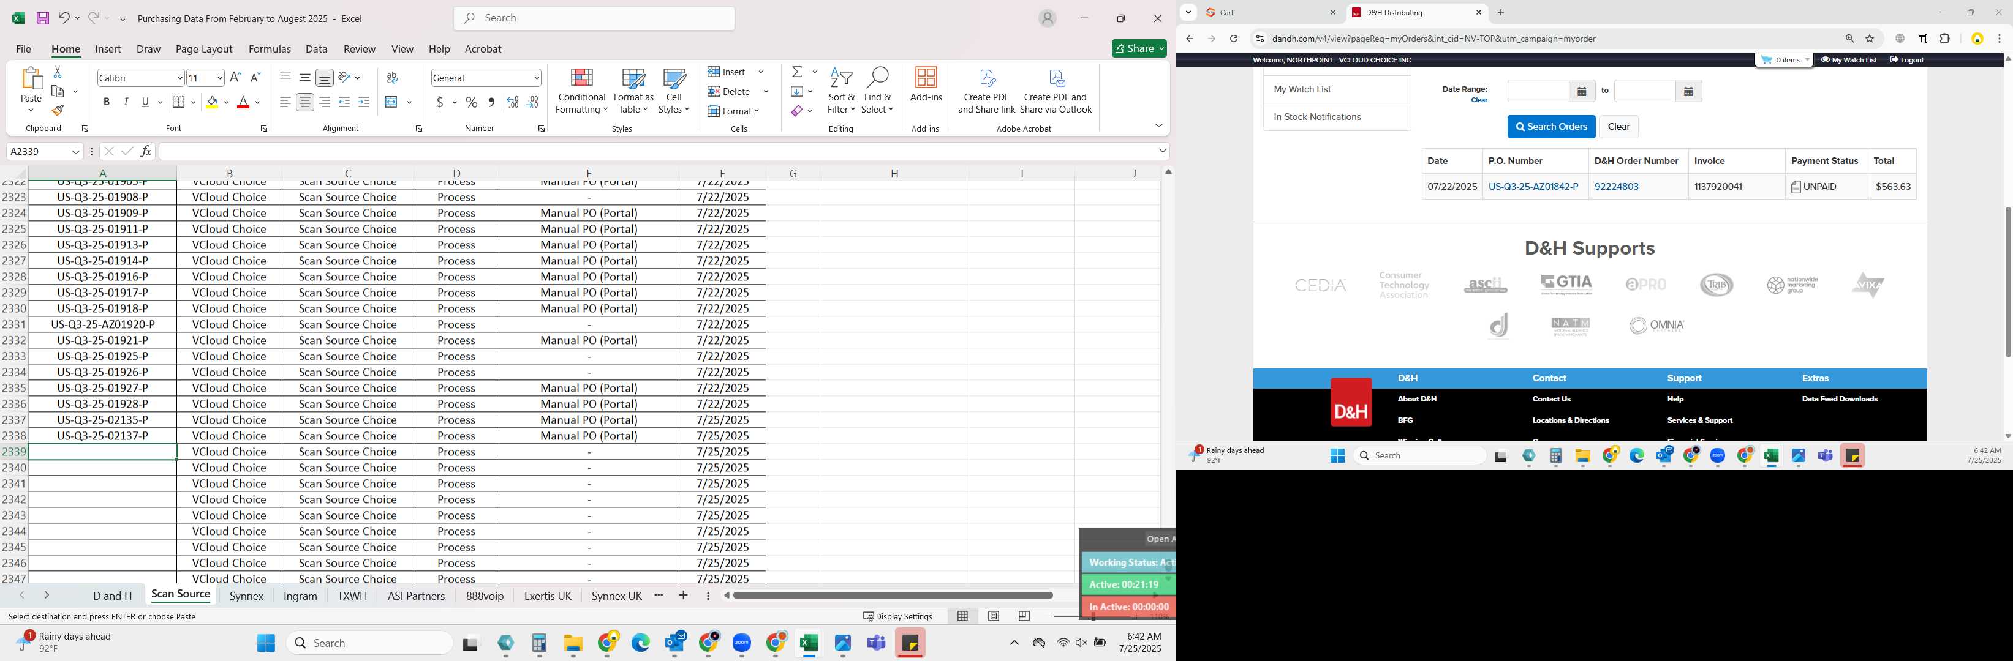Click the Excel search box
This screenshot has width=2013, height=661.
594,18
